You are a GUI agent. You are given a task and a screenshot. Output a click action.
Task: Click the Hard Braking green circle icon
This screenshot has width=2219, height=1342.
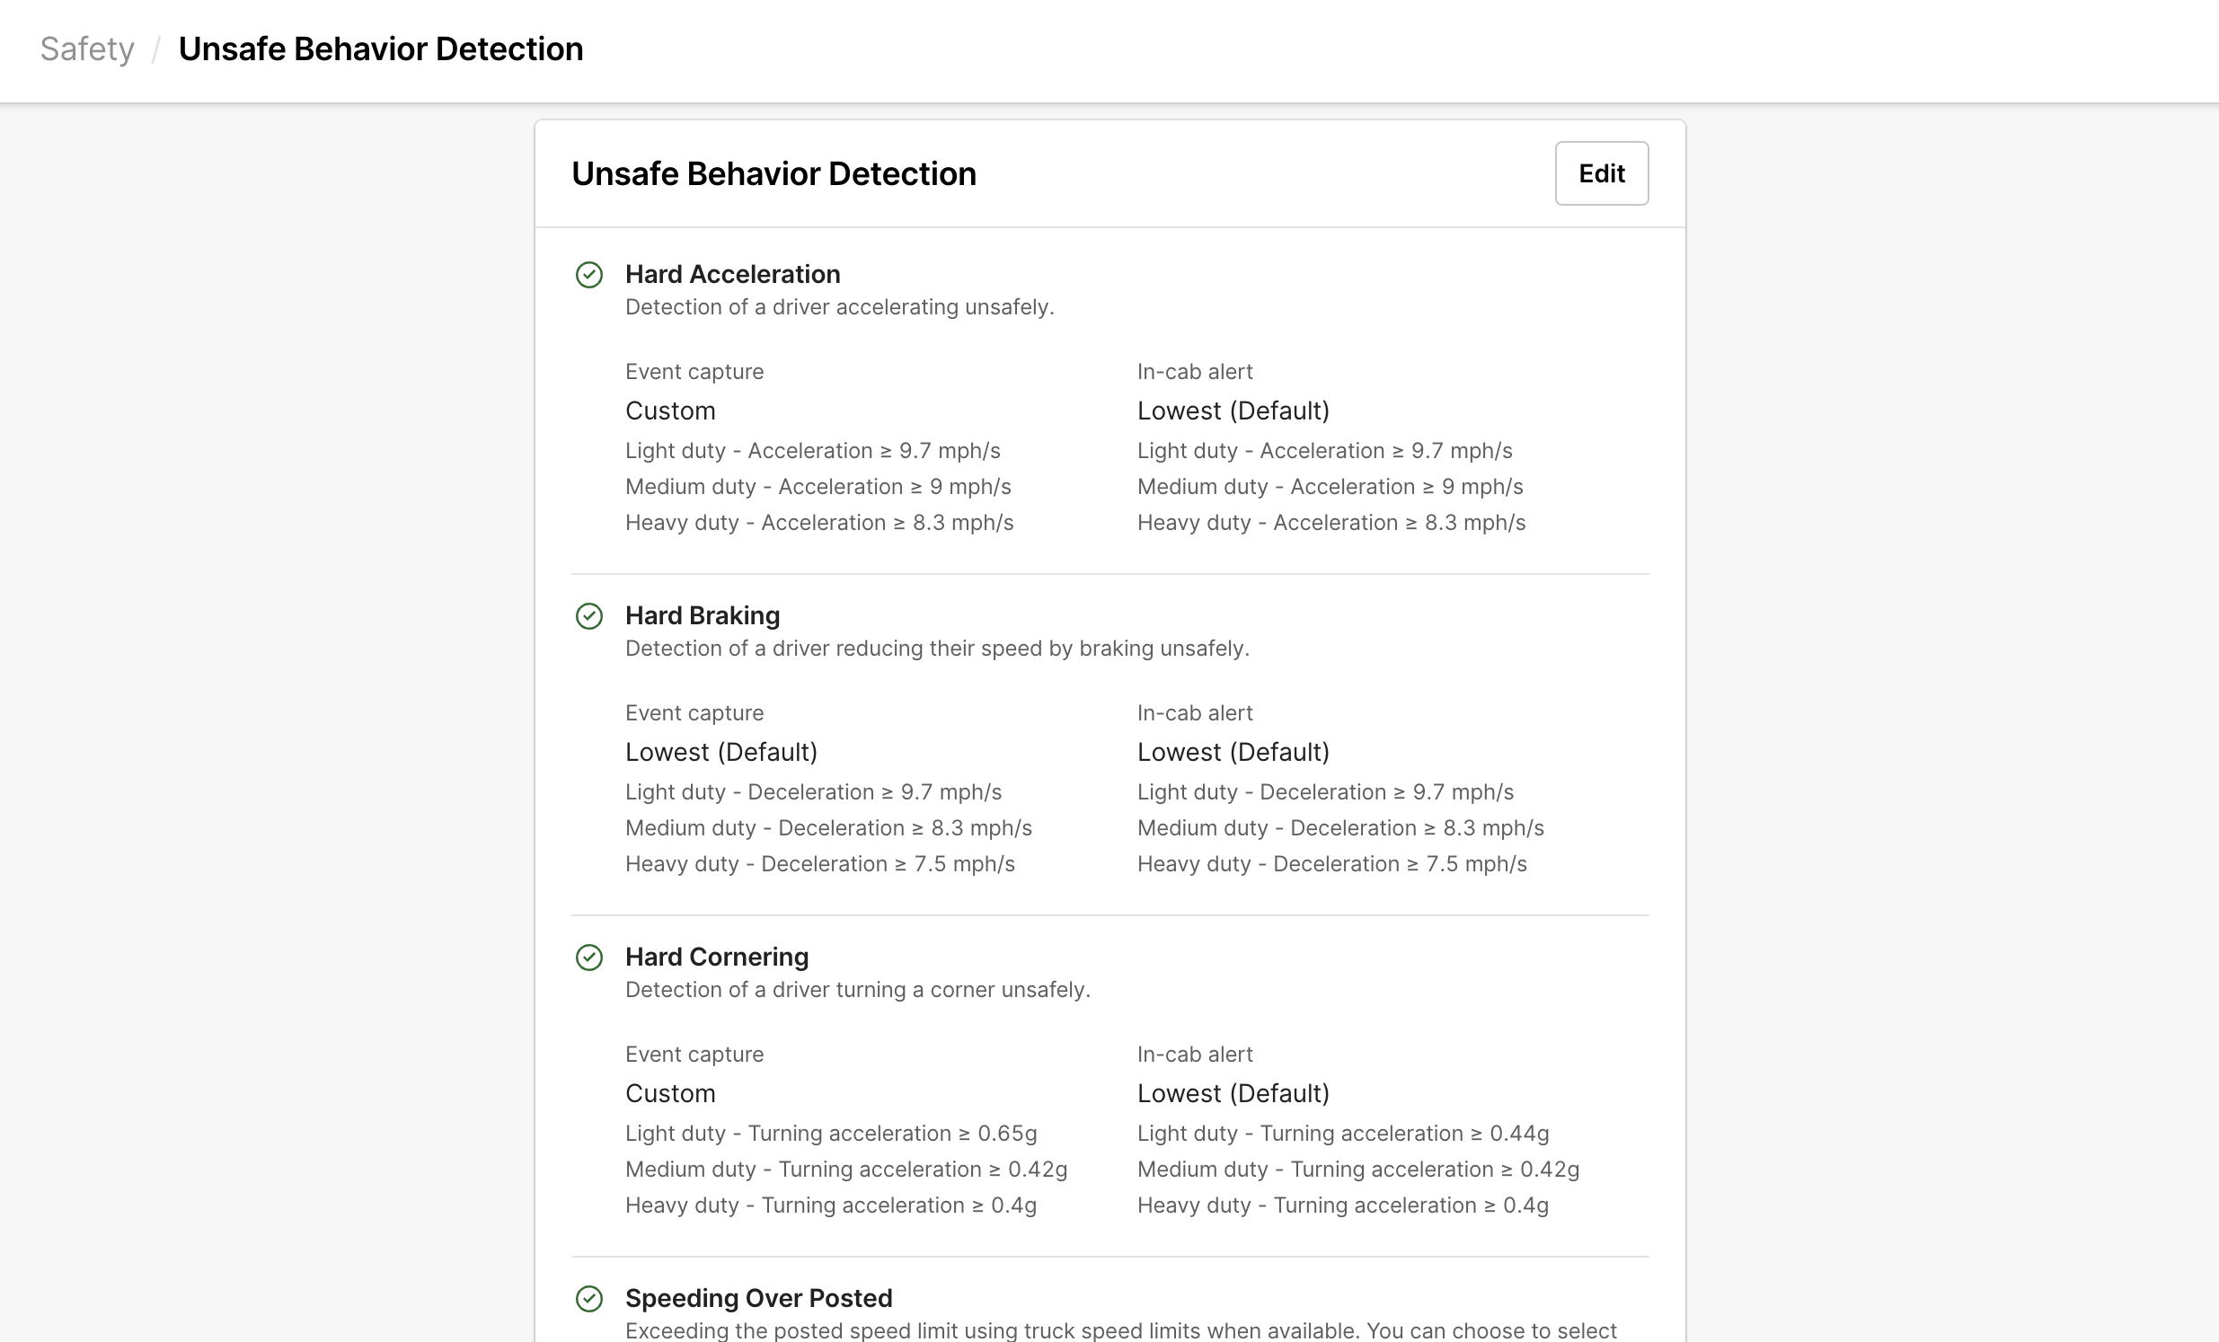coord(590,616)
